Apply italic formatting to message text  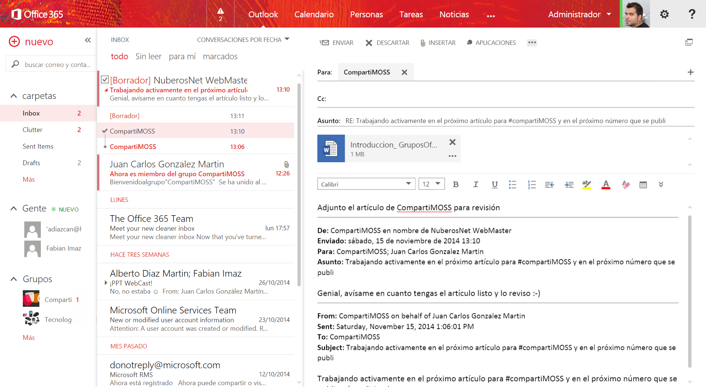pyautogui.click(x=475, y=184)
